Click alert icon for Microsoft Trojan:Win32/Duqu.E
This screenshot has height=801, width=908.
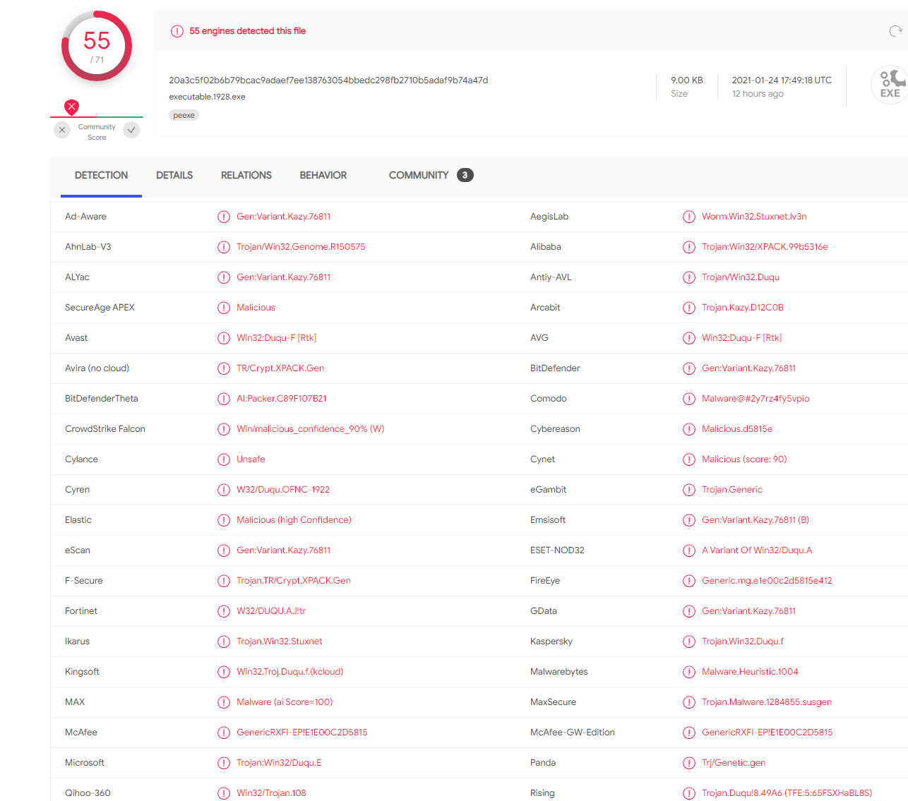point(224,763)
